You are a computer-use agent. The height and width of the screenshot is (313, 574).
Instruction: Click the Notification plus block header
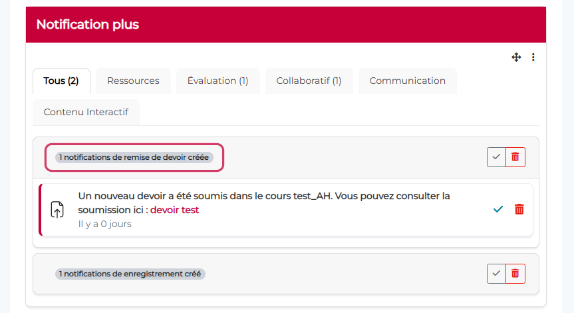[88, 25]
